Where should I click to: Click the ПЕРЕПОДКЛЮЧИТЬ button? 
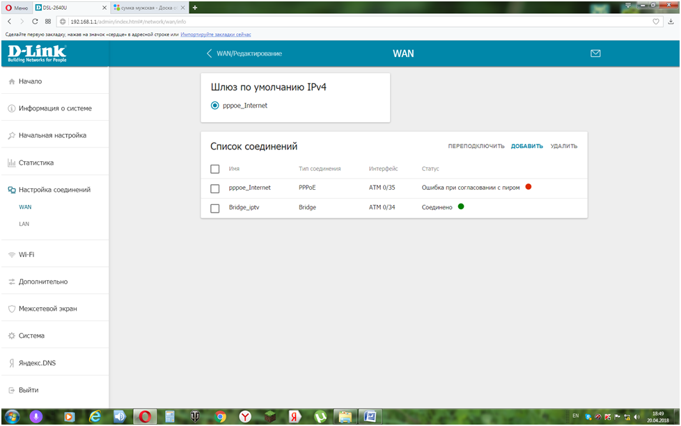(x=476, y=146)
